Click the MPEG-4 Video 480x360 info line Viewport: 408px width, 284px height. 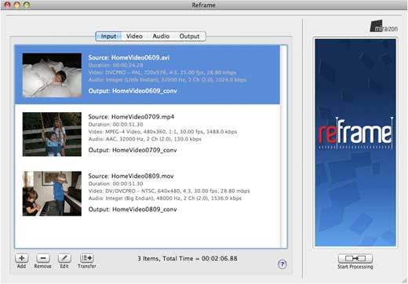[x=162, y=132]
